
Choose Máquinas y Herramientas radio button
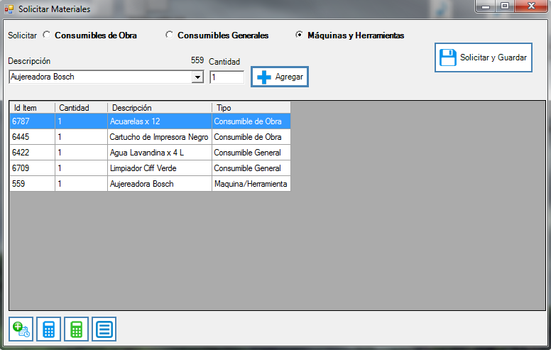(x=299, y=35)
